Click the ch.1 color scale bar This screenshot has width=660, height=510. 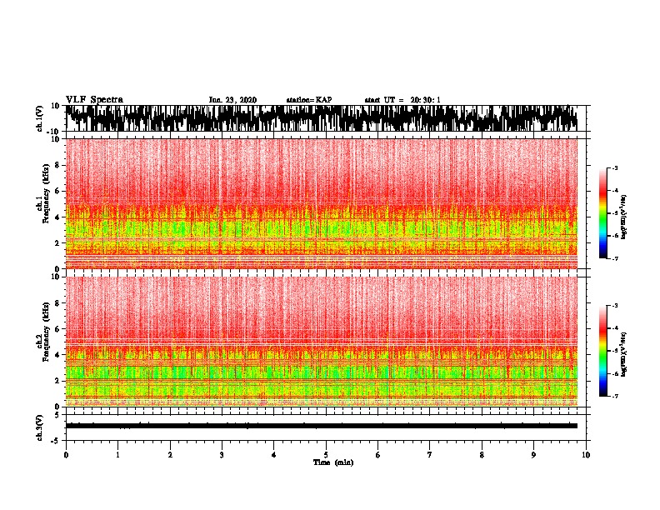pos(603,213)
